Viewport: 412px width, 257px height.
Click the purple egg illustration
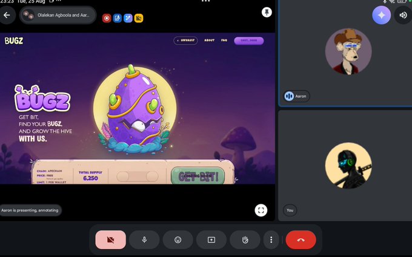pos(135,109)
